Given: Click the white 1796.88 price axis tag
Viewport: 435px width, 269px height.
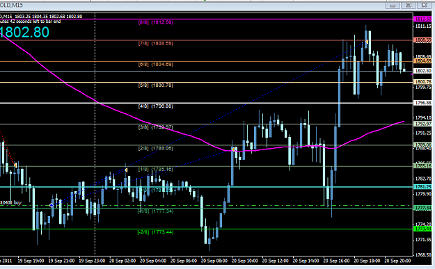Looking at the screenshot, I should coord(422,103).
